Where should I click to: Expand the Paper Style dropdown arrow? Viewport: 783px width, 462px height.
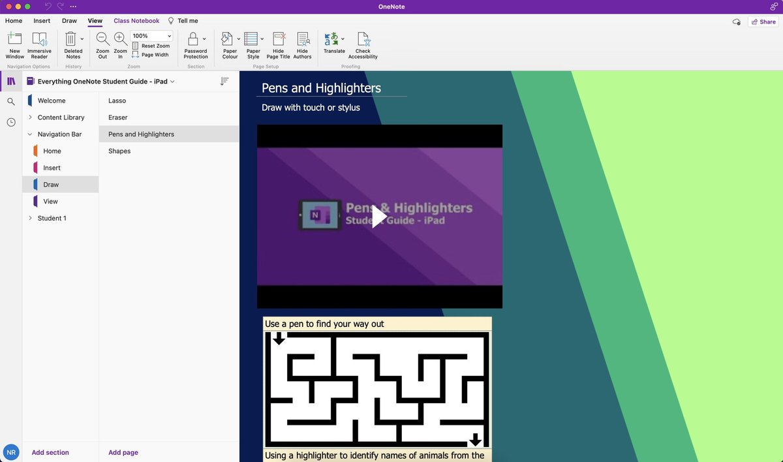(x=262, y=38)
